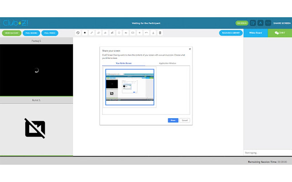Clear the whiteboard using the trash icon

click(160, 33)
